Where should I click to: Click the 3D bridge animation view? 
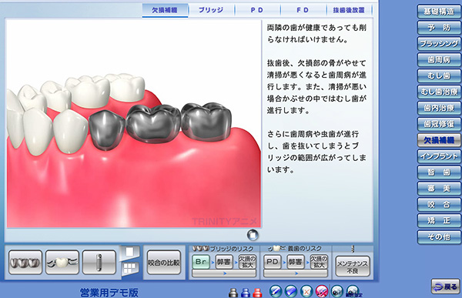[134, 124]
